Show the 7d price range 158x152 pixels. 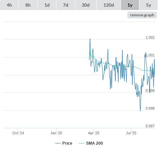66,5
